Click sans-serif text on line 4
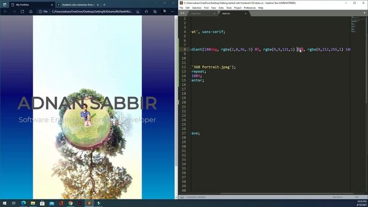This screenshot has height=207, width=368. point(213,32)
